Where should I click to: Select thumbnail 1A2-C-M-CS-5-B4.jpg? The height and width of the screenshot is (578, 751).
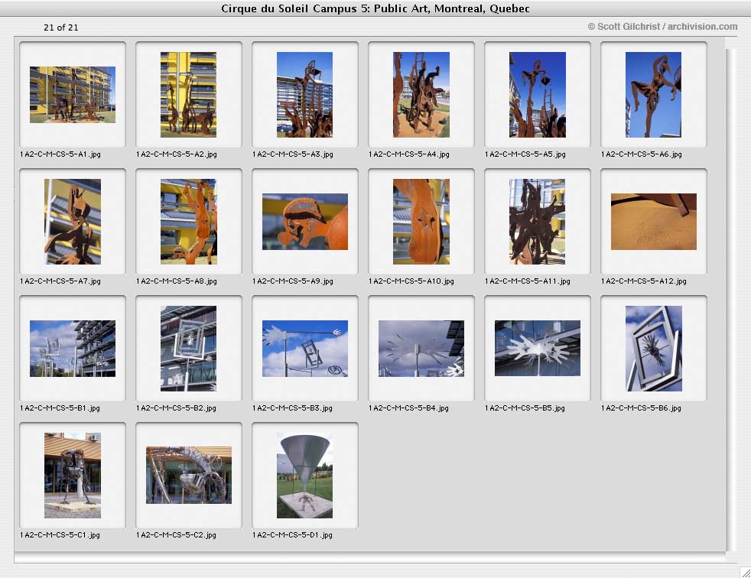pos(421,349)
